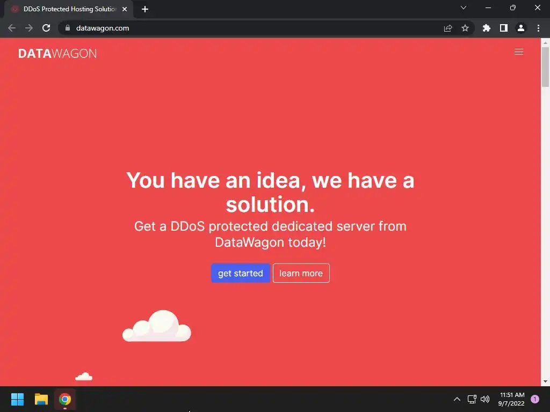Open the tab search dropdown chevron

464,8
